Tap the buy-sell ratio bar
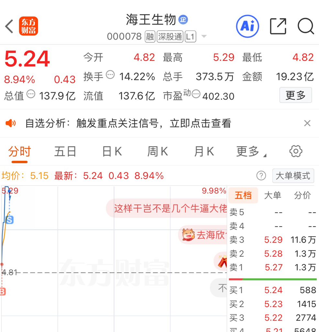 (x=273, y=279)
